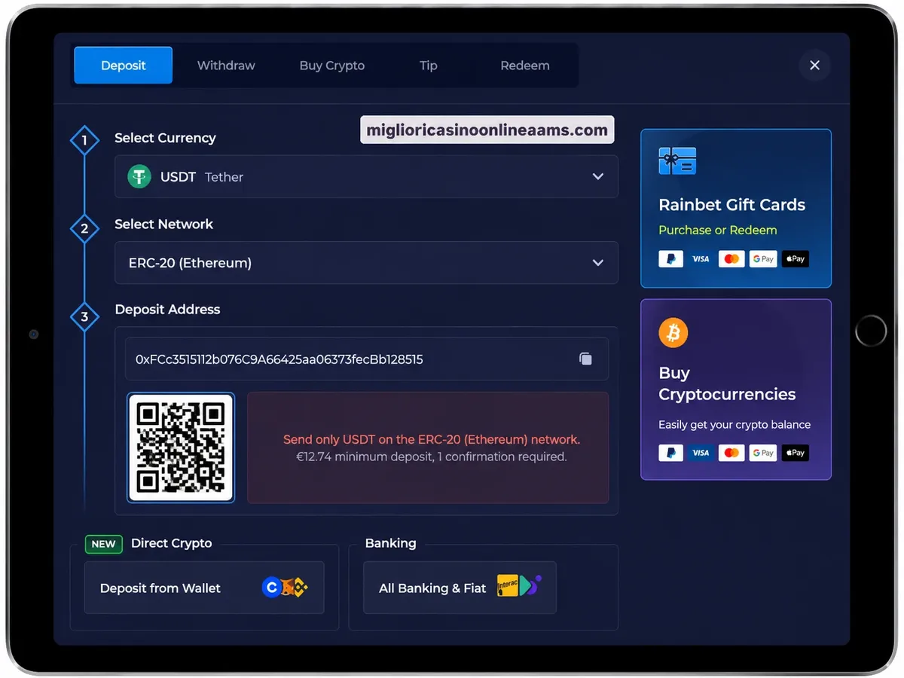
Task: Click the Tether USDT coin icon
Action: coord(139,177)
